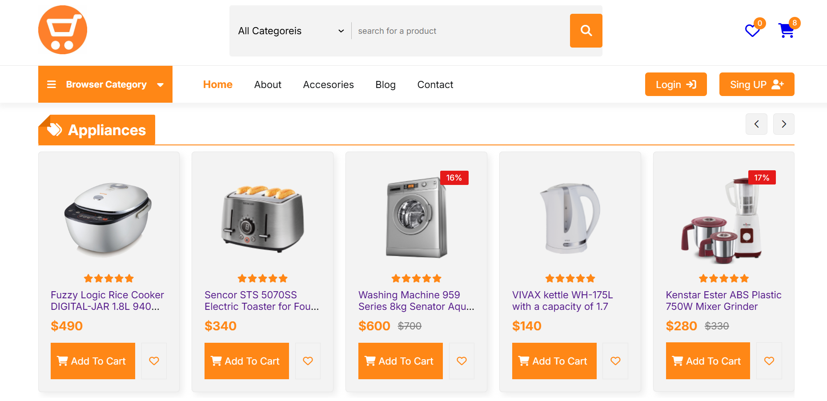The width and height of the screenshot is (827, 401).
Task: Select the fifth star on the Sencor toaster rating
Action: click(284, 278)
